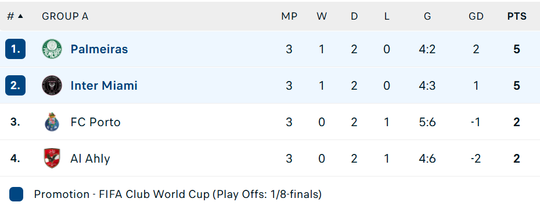Click the rank 1 position badge
The height and width of the screenshot is (213, 540).
tap(15, 49)
